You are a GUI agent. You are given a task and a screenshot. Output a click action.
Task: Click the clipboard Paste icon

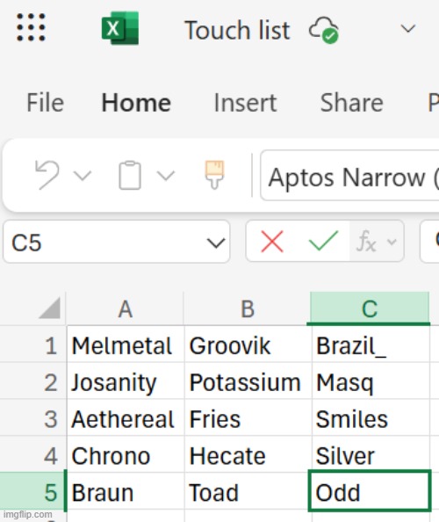[130, 175]
